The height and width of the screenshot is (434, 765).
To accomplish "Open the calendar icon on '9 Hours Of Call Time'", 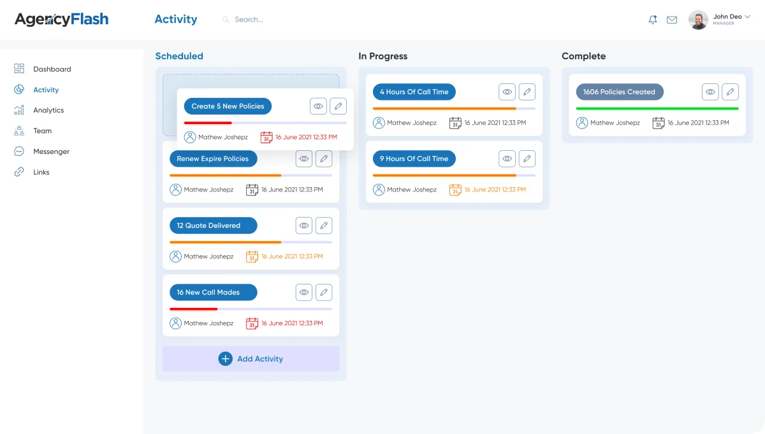I will [455, 189].
